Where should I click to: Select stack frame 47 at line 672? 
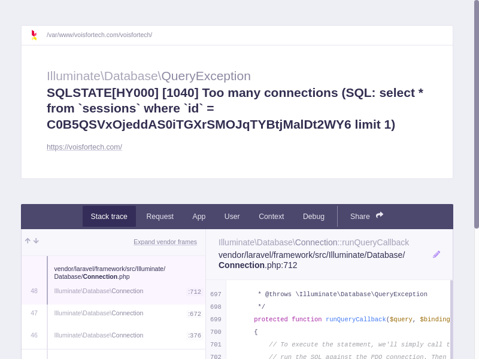coord(114,314)
